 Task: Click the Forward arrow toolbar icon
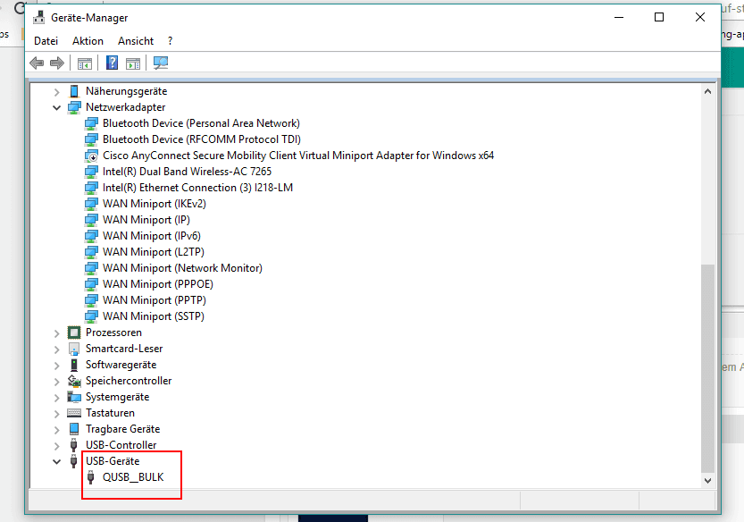57,63
